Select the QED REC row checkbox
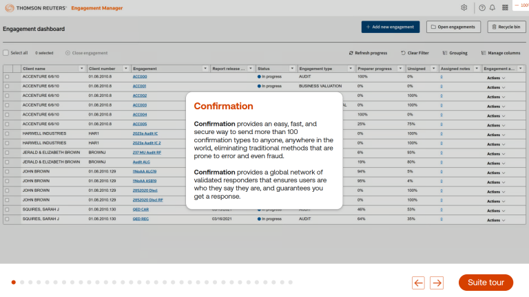This screenshot has width=529, height=297. [7, 219]
